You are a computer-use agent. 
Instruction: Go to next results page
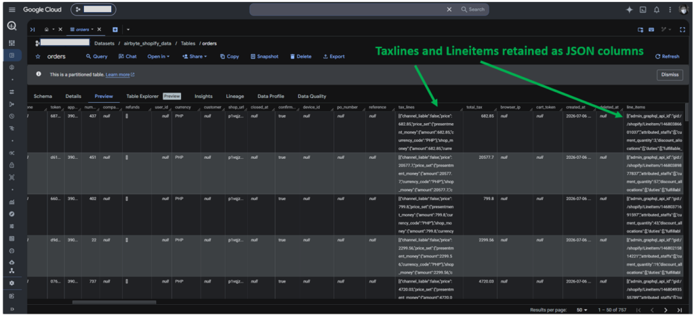(666, 310)
